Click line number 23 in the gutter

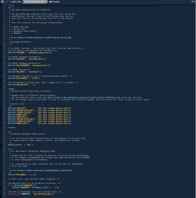(4, 53)
